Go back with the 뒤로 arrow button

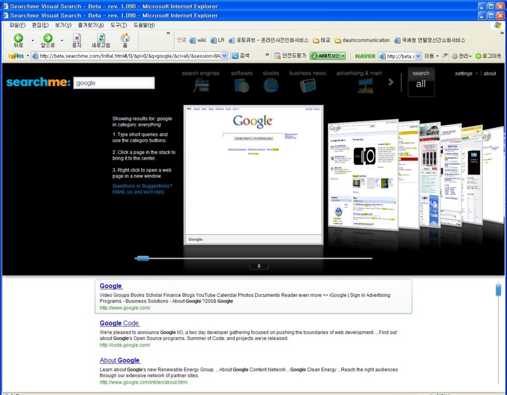tap(18, 40)
